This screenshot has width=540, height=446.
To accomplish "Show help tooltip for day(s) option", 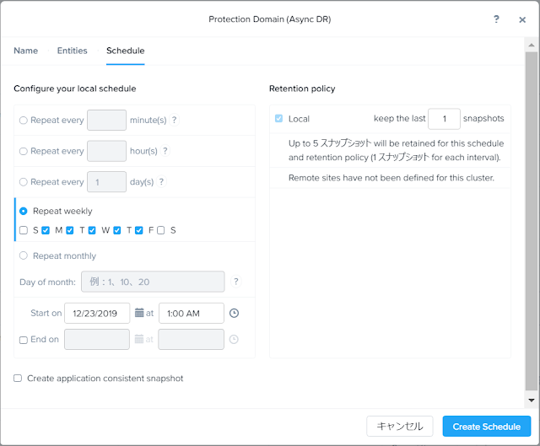I will point(161,181).
